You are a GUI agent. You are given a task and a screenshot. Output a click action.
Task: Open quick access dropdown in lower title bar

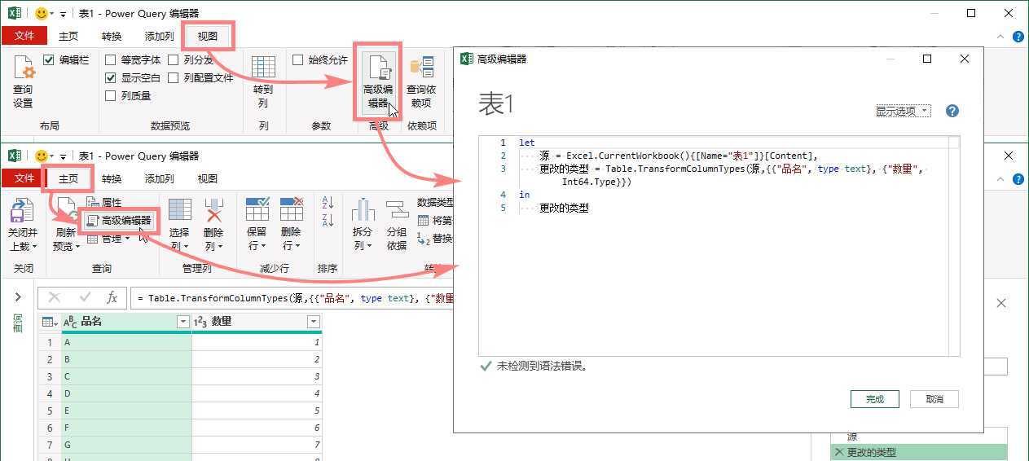[x=63, y=156]
